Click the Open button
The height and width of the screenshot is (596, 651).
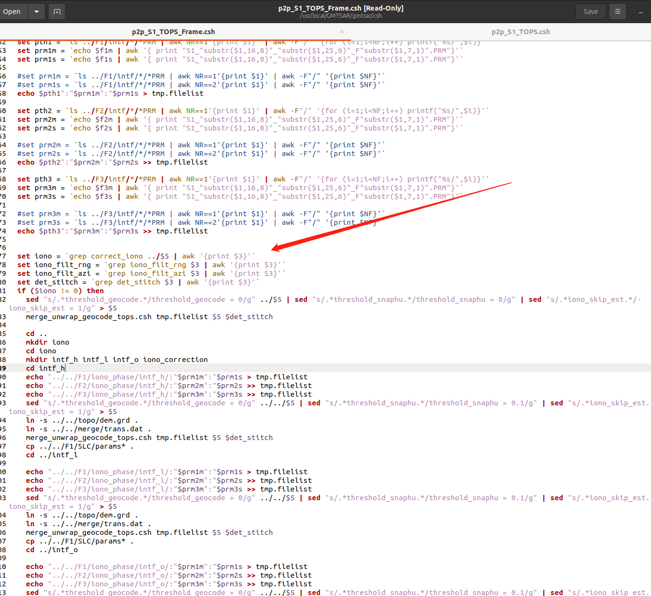(13, 11)
